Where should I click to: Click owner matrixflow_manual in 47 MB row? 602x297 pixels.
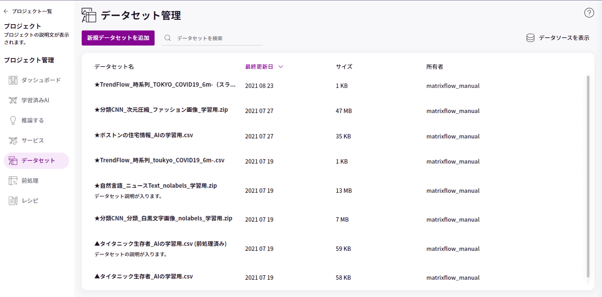(453, 111)
